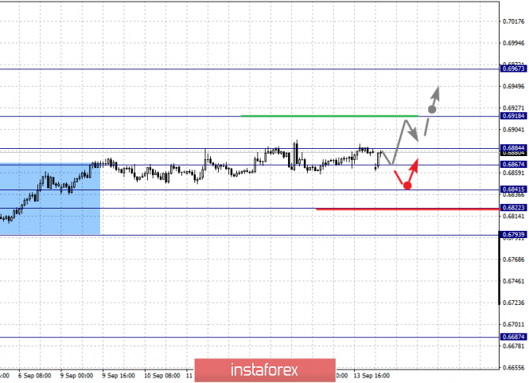Click the 0.69946 price axis value

pyautogui.click(x=514, y=43)
